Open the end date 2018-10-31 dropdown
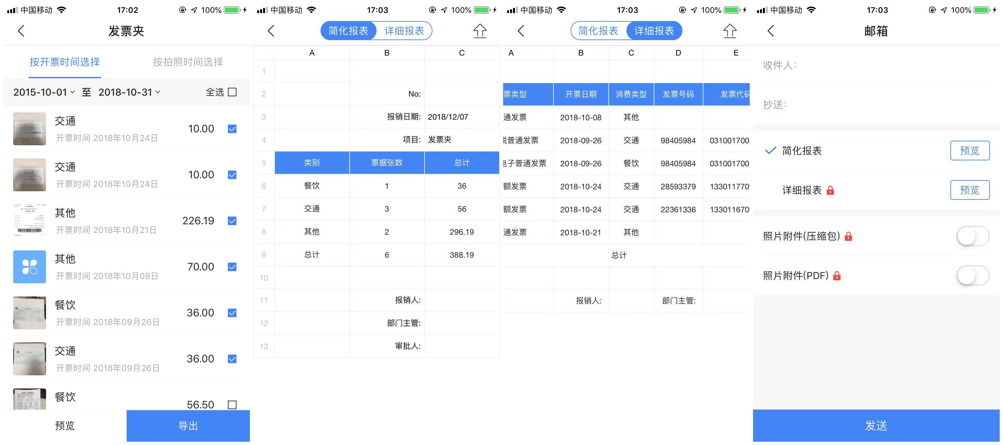Viewport: 1003px width, 445px height. tap(129, 92)
